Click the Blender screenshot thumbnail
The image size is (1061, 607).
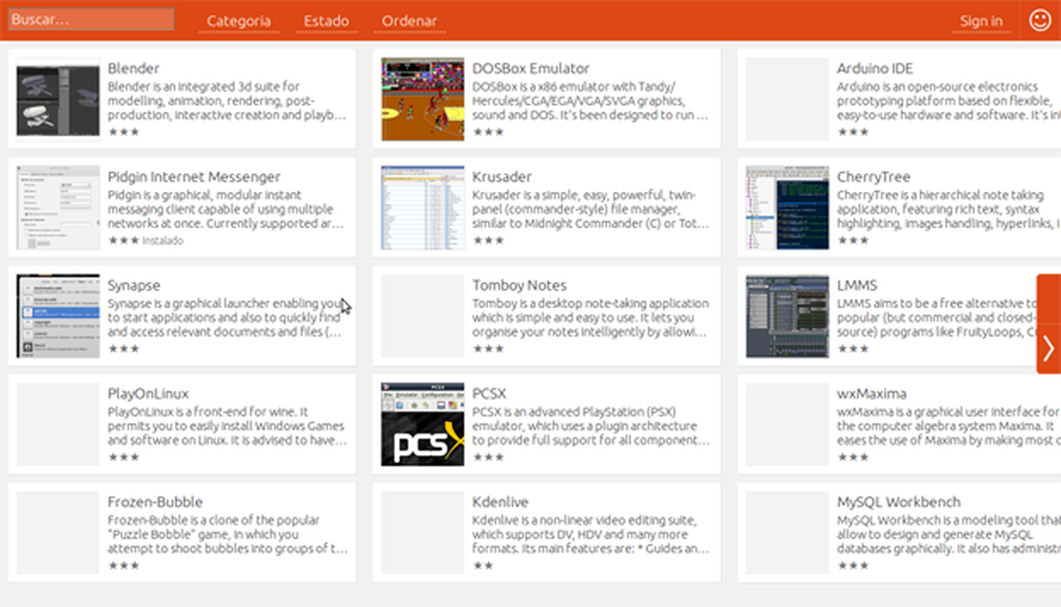(x=56, y=98)
